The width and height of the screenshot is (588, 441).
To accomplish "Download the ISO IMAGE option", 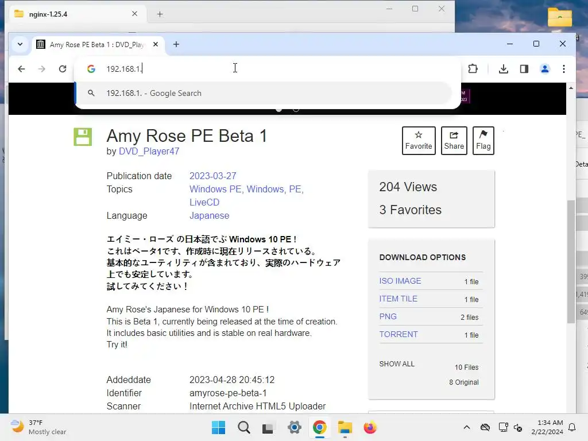I will [400, 281].
